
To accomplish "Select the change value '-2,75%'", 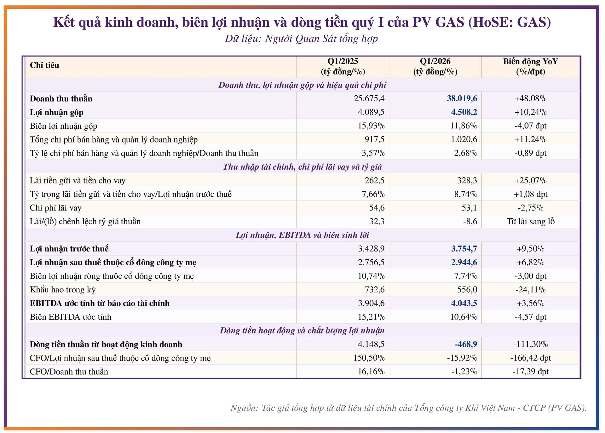I will coord(531,208).
